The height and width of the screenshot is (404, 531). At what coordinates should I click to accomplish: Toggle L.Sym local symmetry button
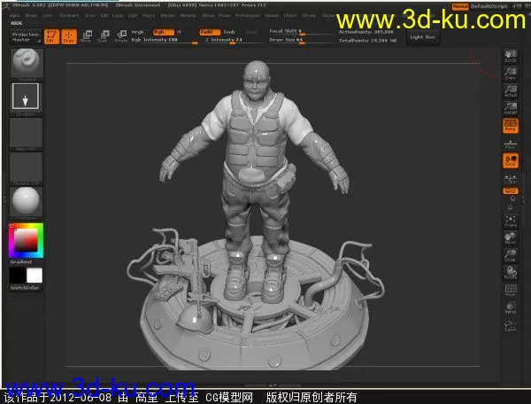[x=511, y=179]
